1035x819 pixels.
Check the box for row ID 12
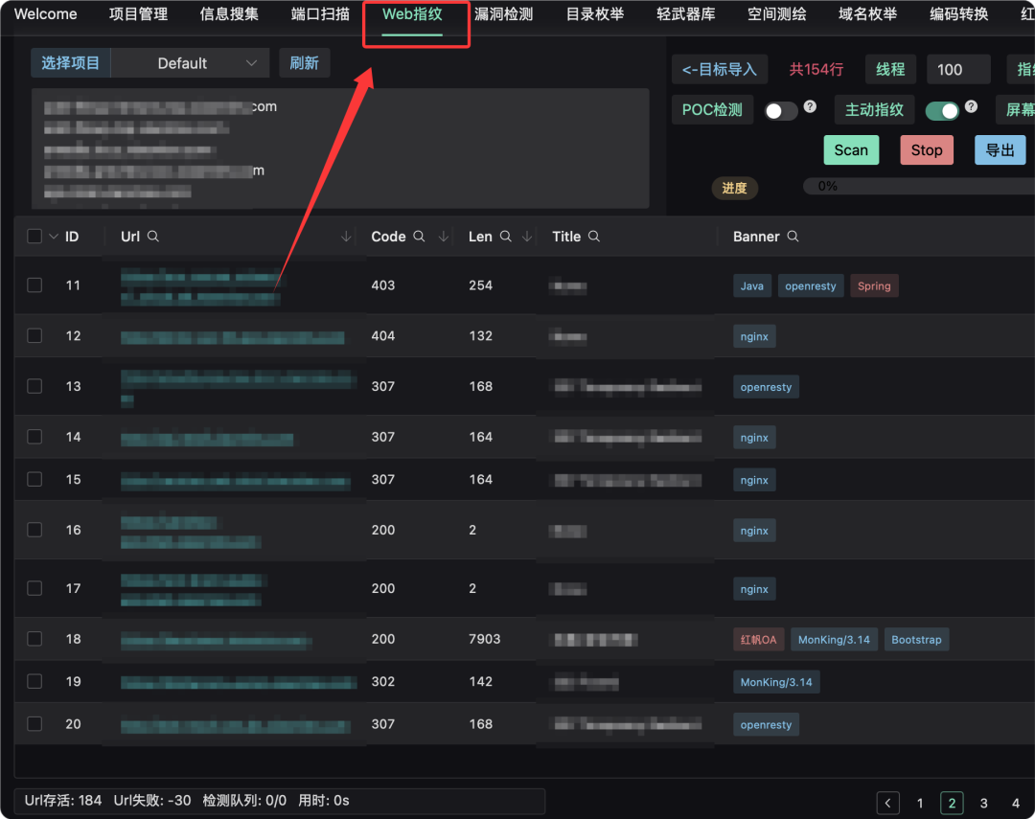34,336
